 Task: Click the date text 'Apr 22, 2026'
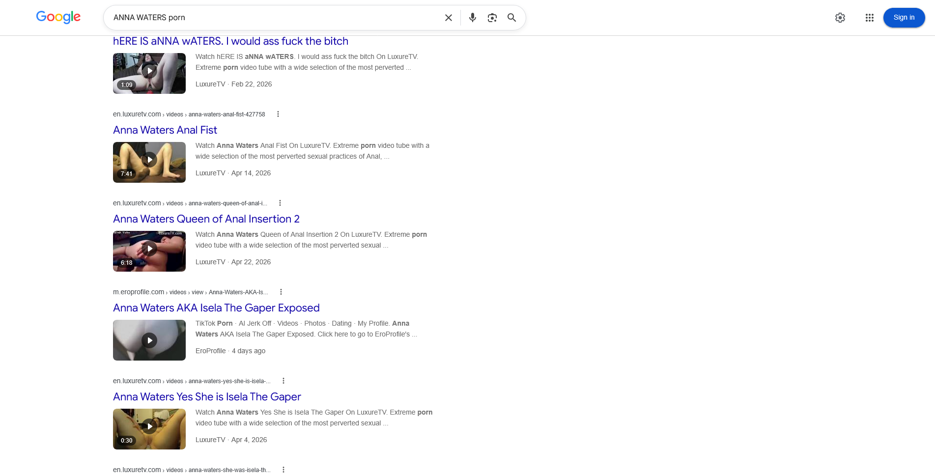(251, 262)
